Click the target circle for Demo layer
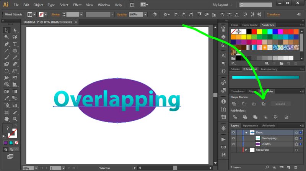The height and width of the screenshot is (171, 306). click(296, 132)
